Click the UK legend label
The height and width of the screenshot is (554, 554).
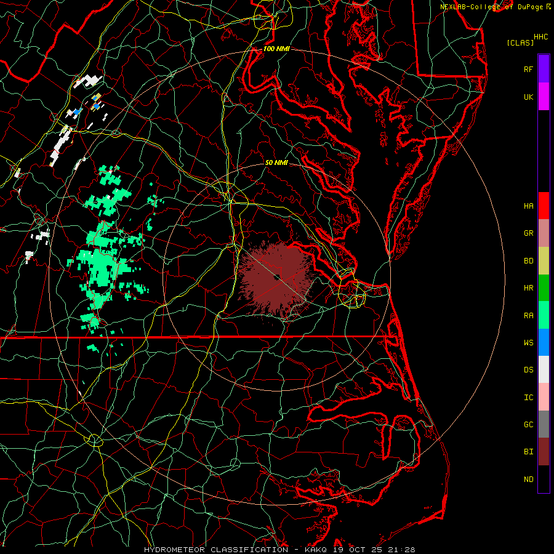pos(528,97)
